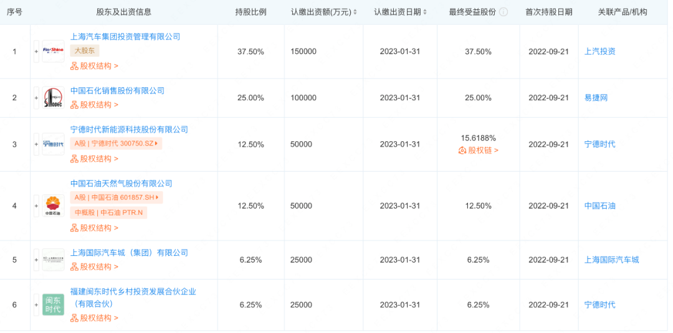Image resolution: width=673 pixels, height=333 pixels.
Task: Click the 关联产品/机构 column header
Action: 623,12
